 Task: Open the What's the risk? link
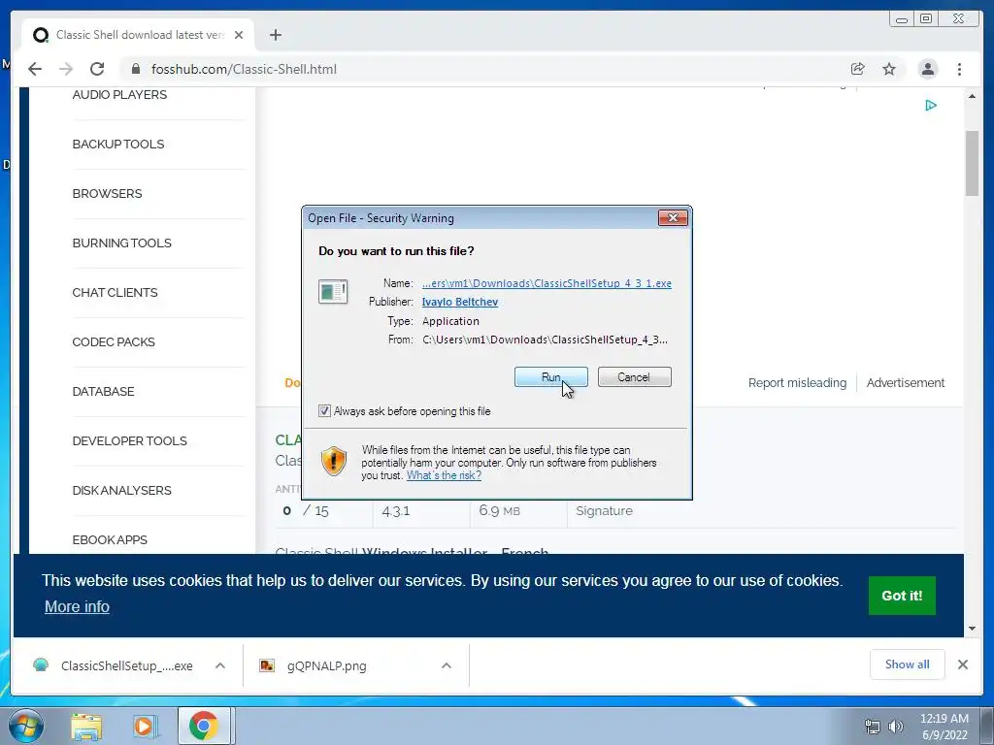[x=444, y=475]
